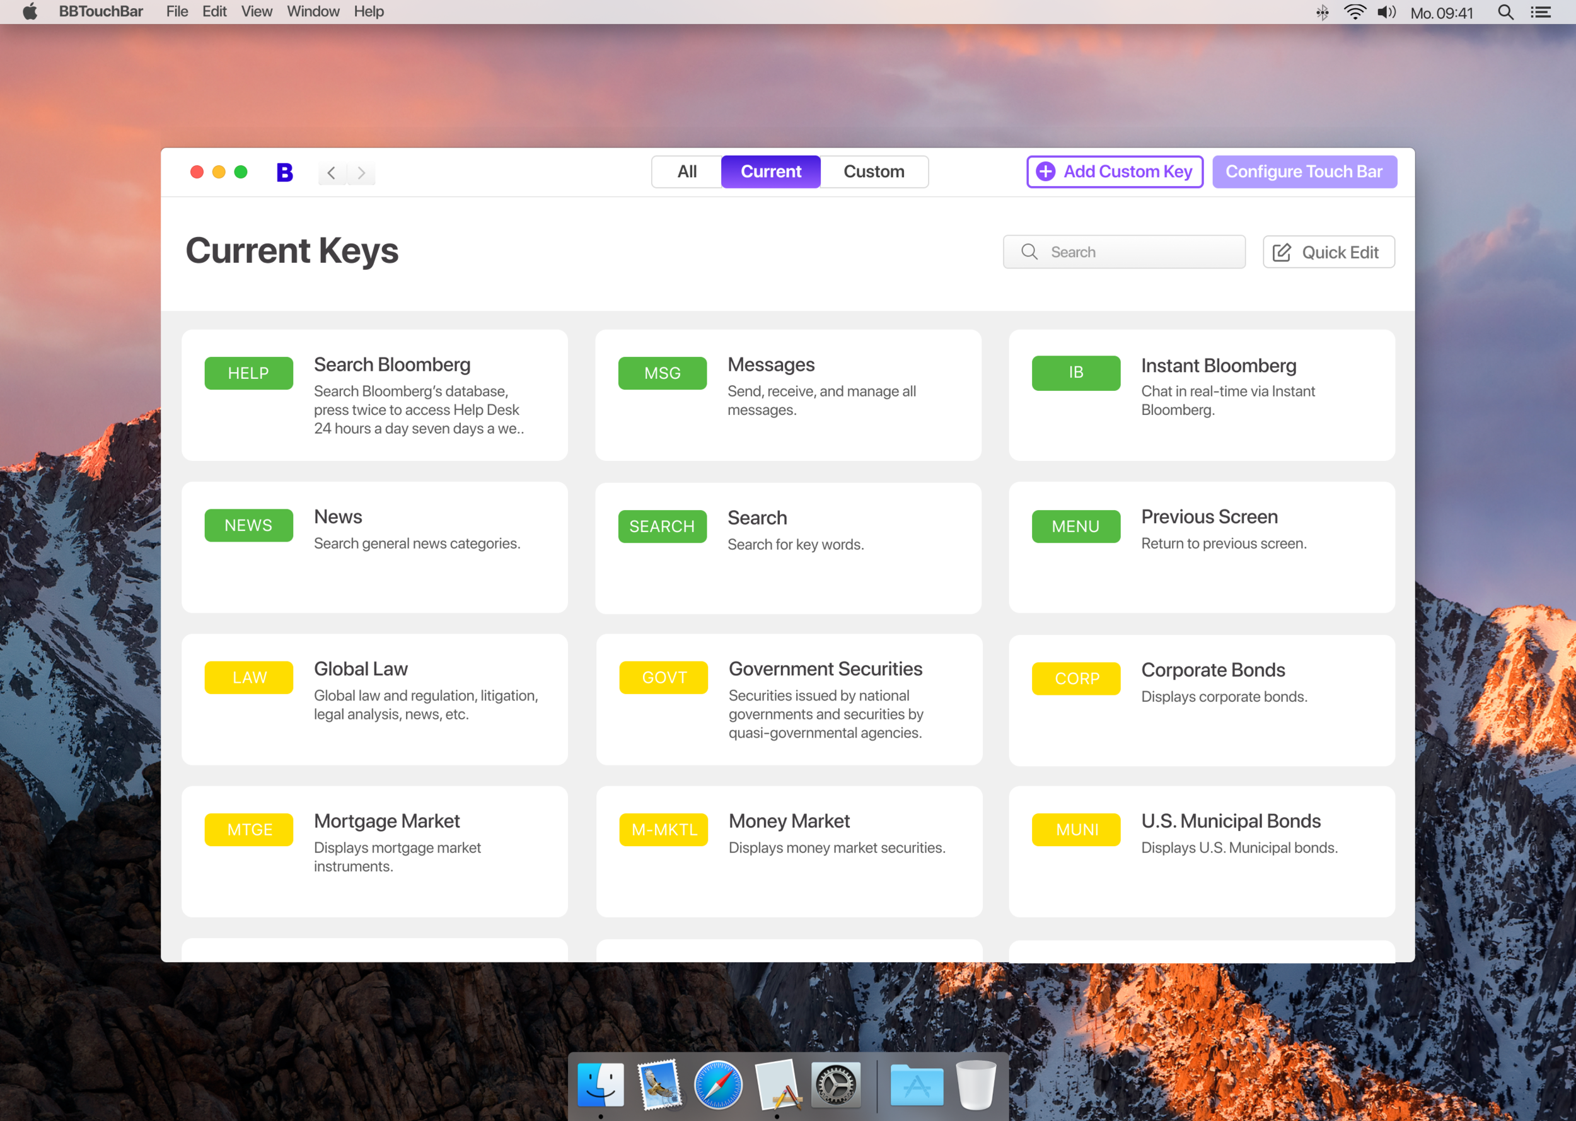
Task: Click 'Displays corporate bonds.' description
Action: click(1224, 697)
